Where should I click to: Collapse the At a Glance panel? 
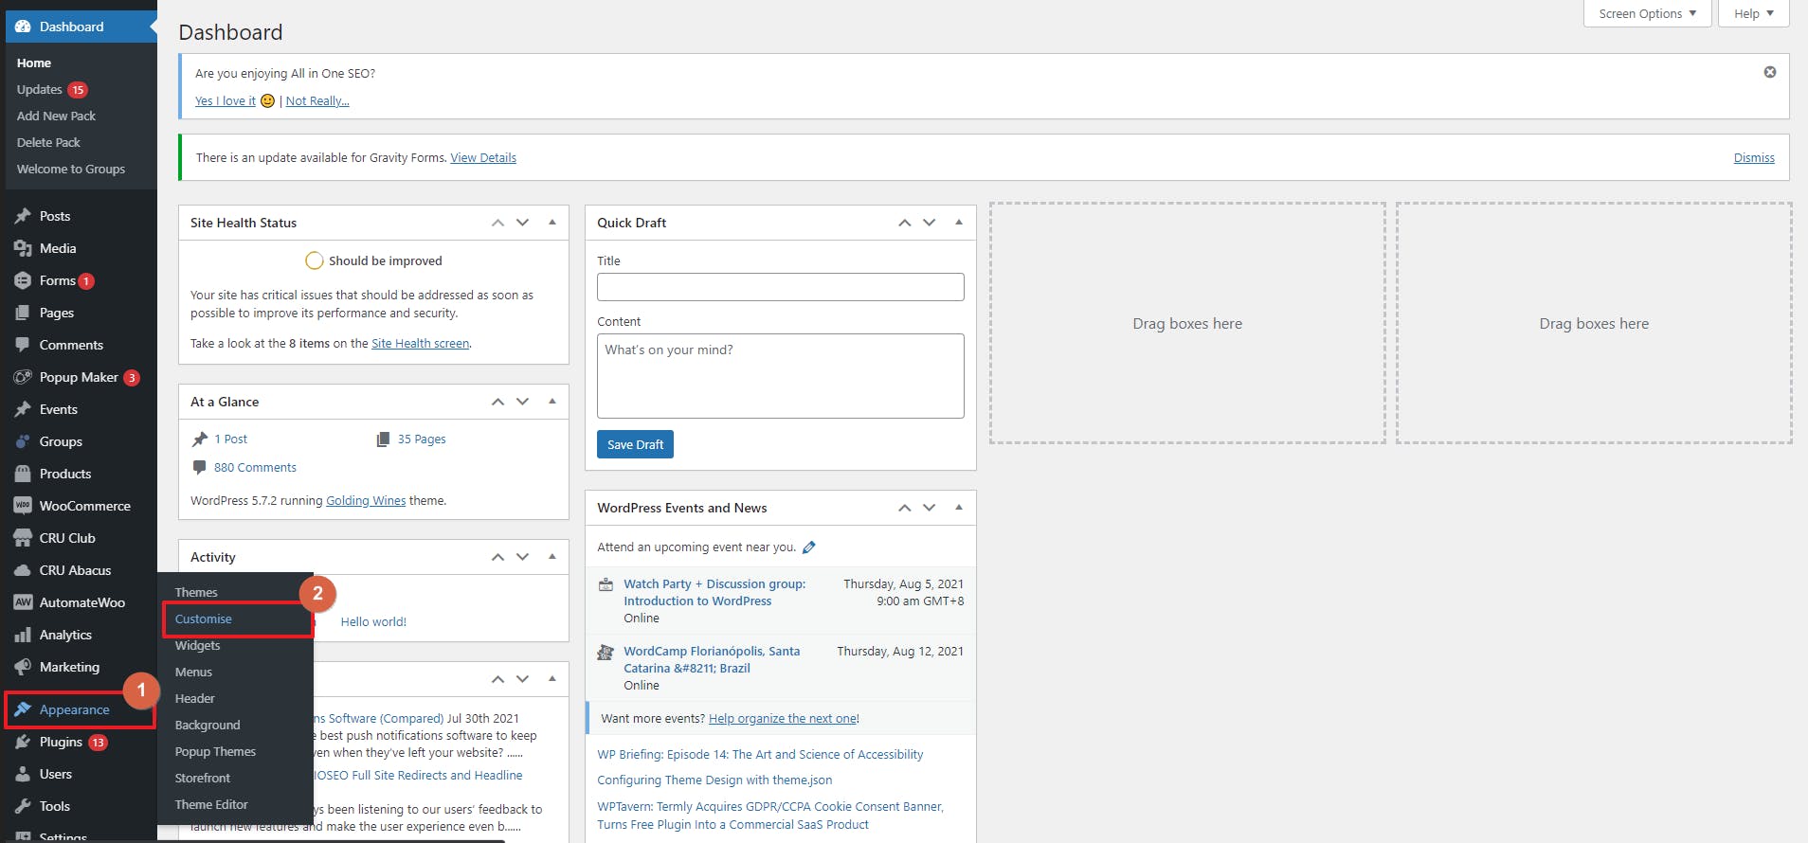552,402
